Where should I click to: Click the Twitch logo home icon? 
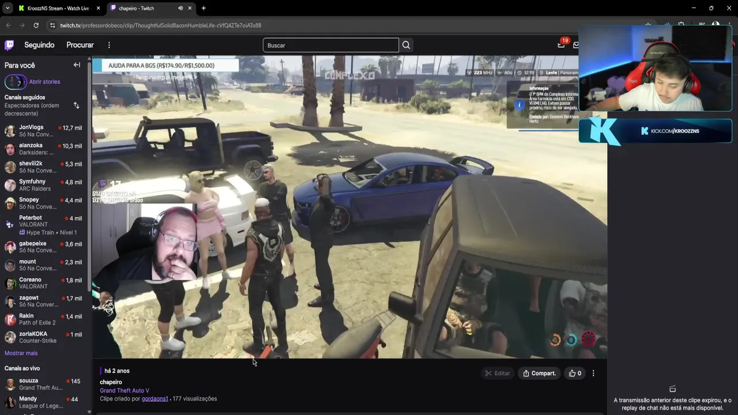coord(9,45)
